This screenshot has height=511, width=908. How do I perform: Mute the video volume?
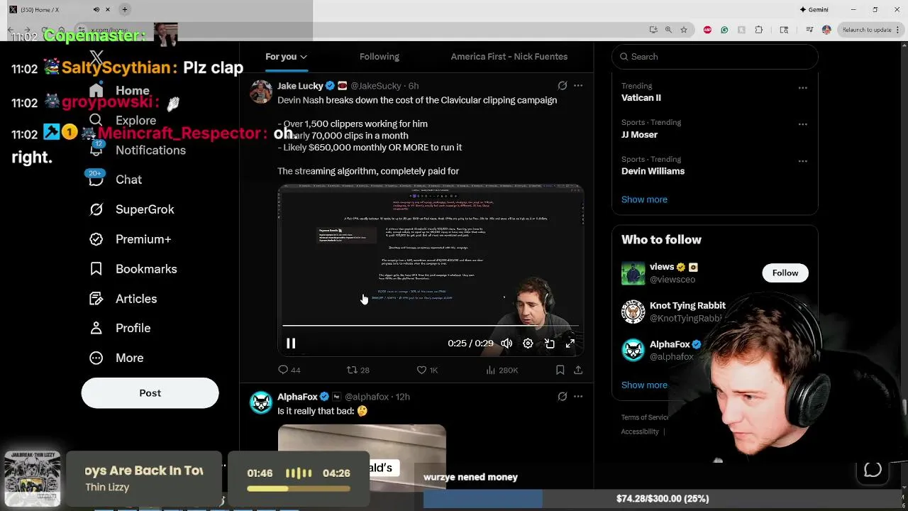[506, 344]
